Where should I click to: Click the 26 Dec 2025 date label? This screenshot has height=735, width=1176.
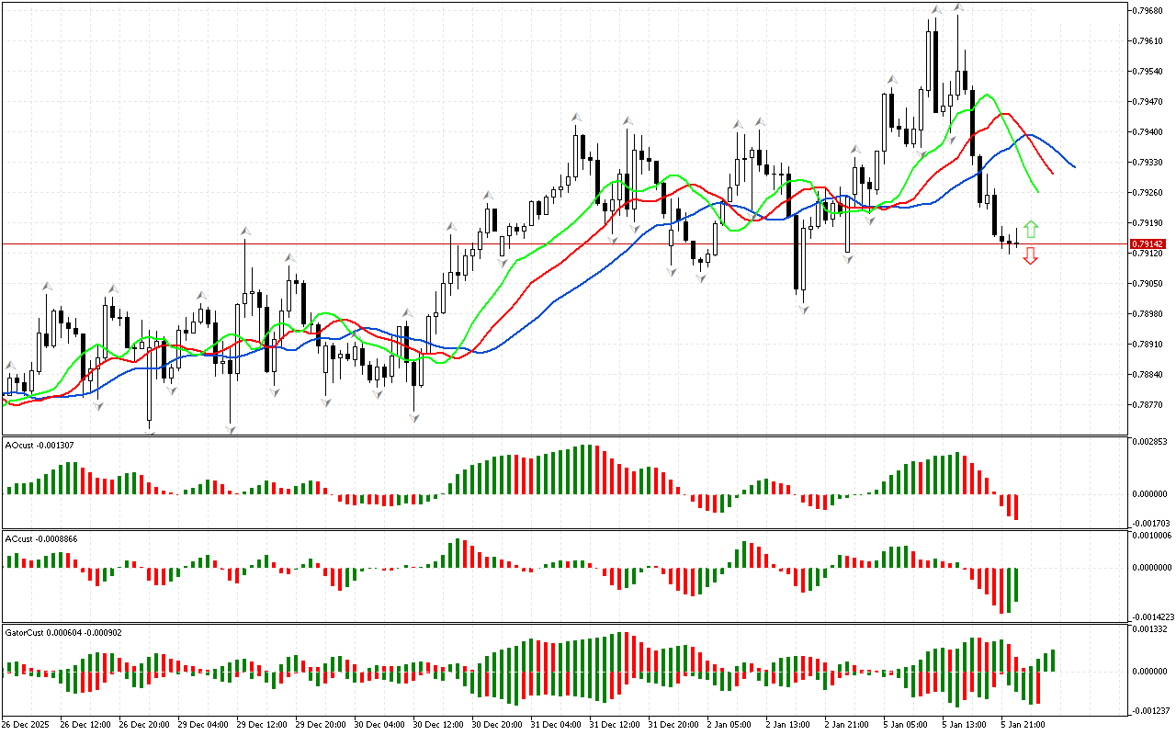point(28,724)
